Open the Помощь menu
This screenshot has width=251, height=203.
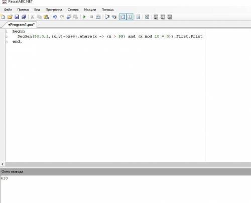(x=107, y=10)
